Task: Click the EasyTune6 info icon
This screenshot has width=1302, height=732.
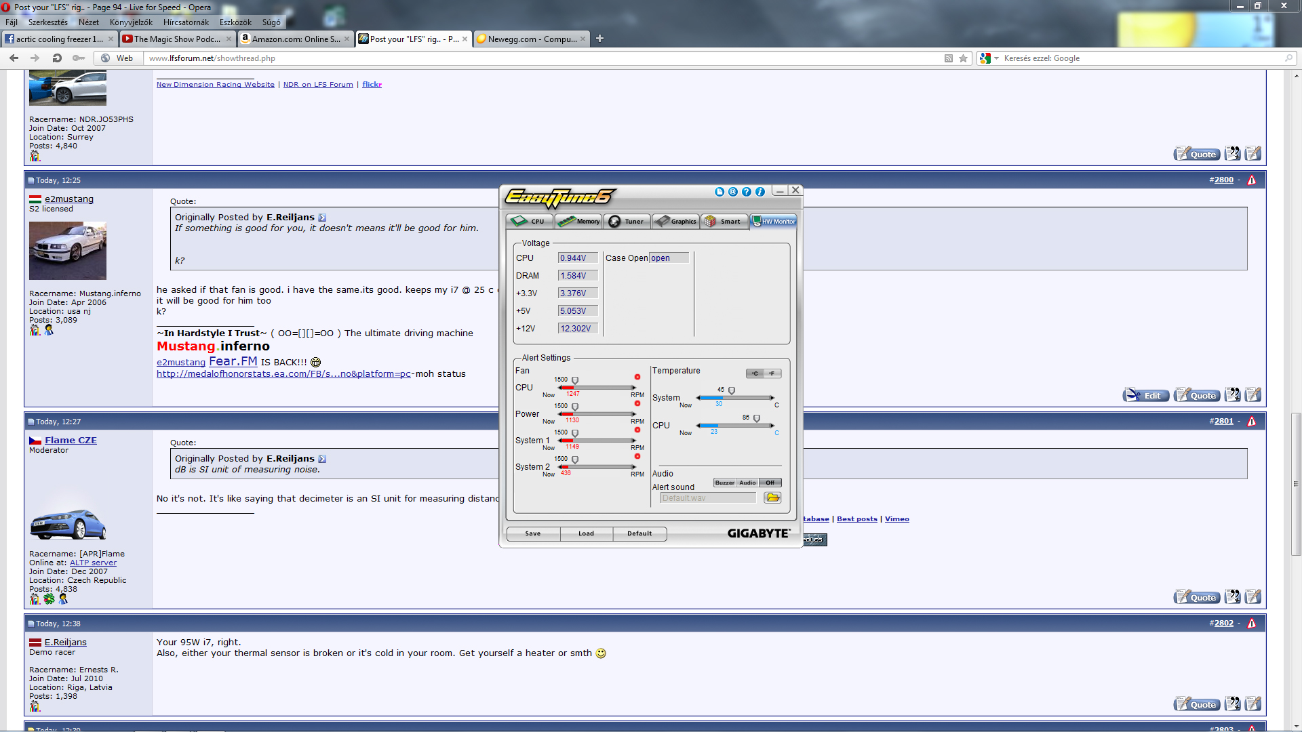Action: coord(760,192)
